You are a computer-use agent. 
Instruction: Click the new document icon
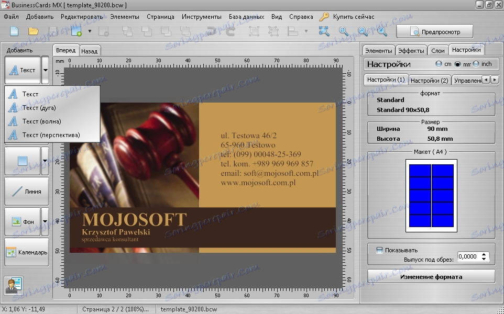tap(14, 31)
